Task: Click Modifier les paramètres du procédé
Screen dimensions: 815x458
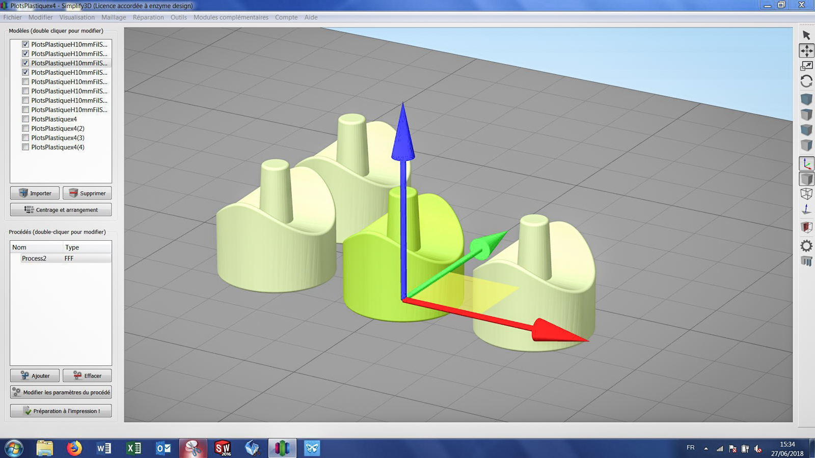Action: (x=61, y=392)
